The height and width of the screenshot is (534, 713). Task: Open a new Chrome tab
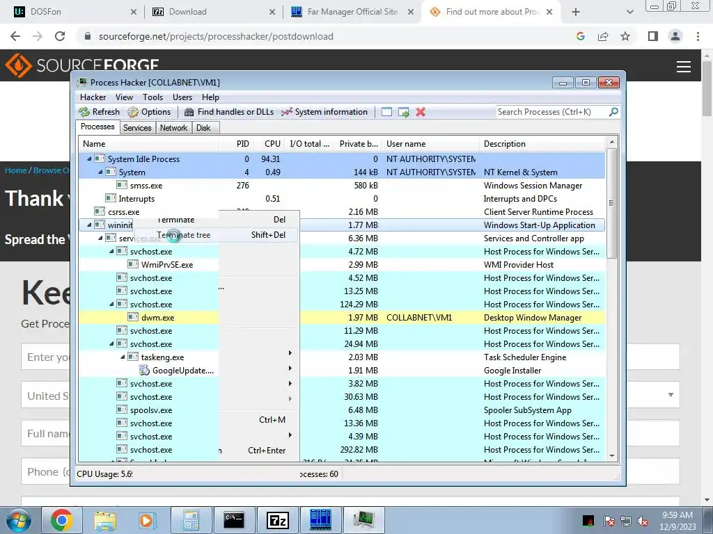[x=576, y=12]
